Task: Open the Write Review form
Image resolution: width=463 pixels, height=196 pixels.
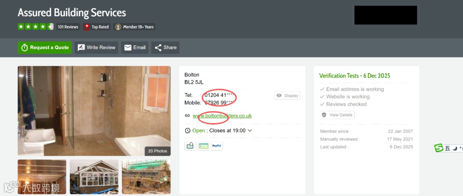Action: (x=96, y=48)
